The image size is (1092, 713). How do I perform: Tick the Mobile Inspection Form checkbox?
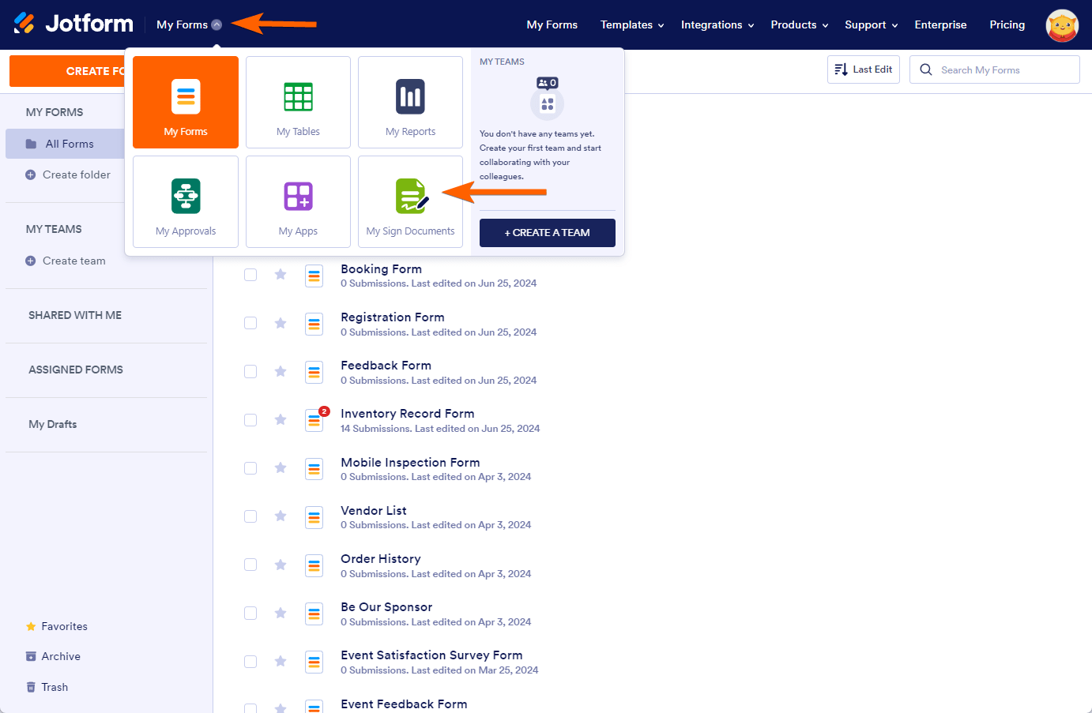coord(250,468)
